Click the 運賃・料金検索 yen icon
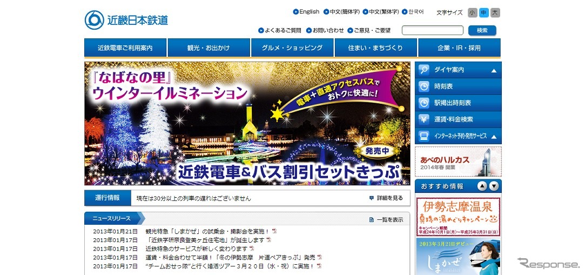Screen dimensions: 586x275 (x=424, y=119)
